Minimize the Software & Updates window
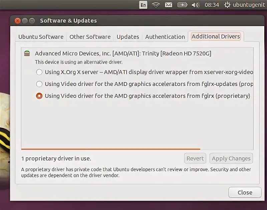 25,21
